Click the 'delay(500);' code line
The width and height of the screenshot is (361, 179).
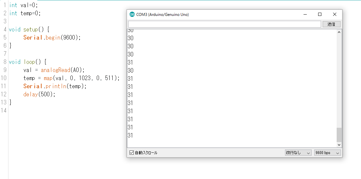point(39,94)
